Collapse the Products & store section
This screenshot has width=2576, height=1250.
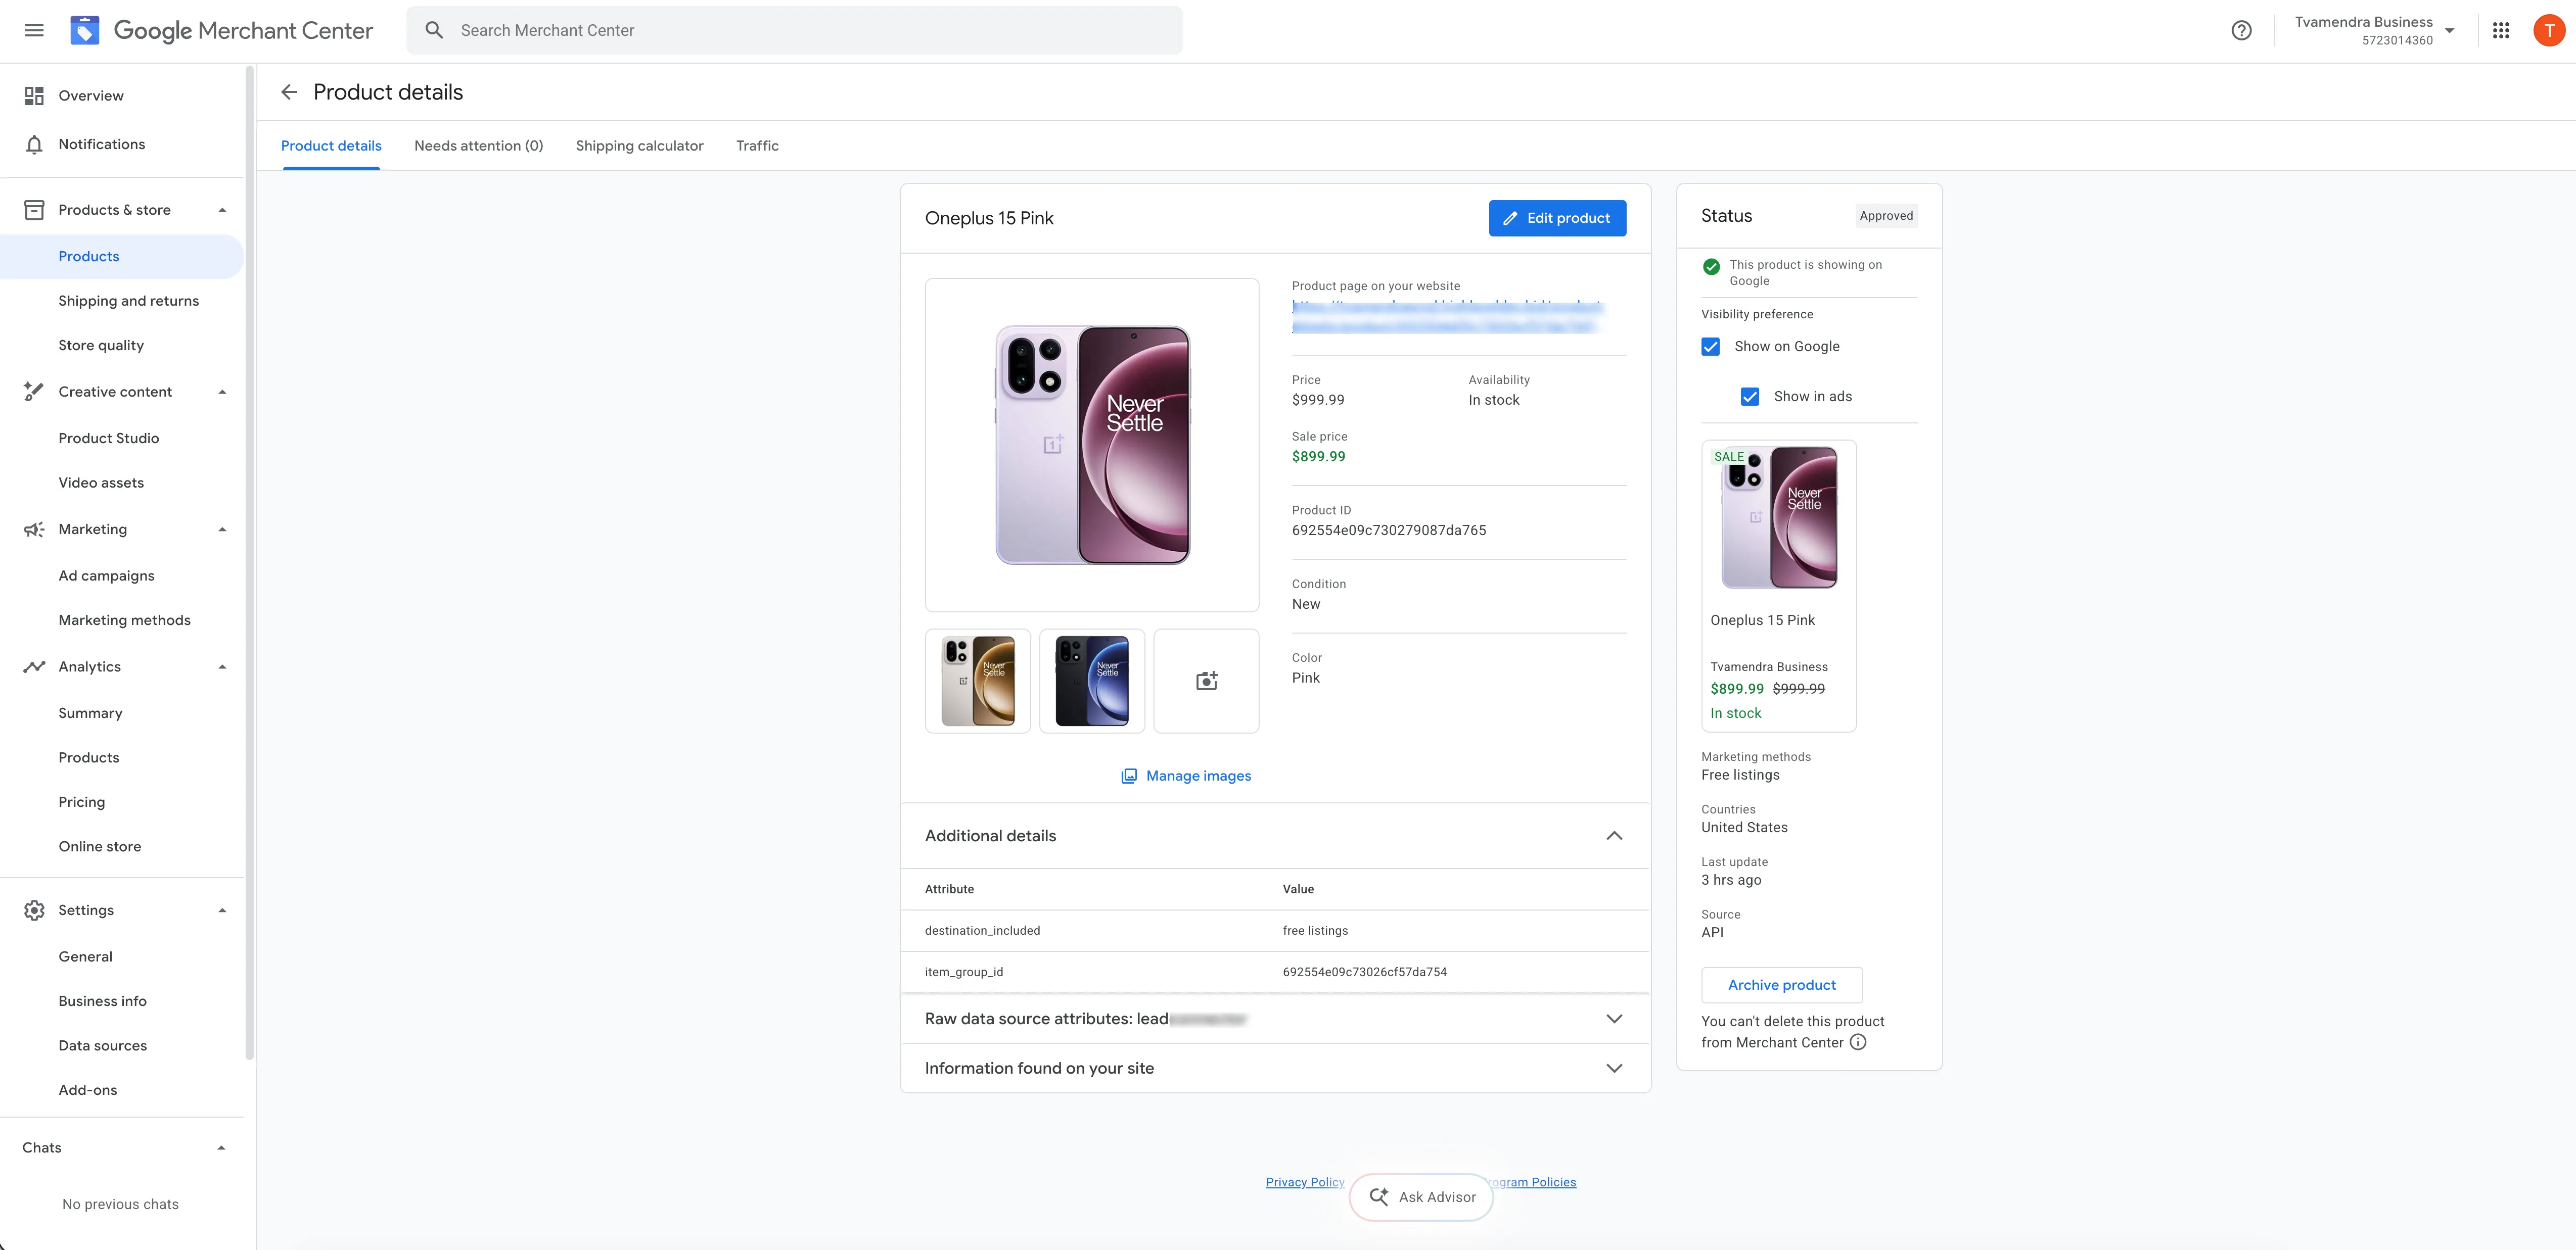point(222,210)
